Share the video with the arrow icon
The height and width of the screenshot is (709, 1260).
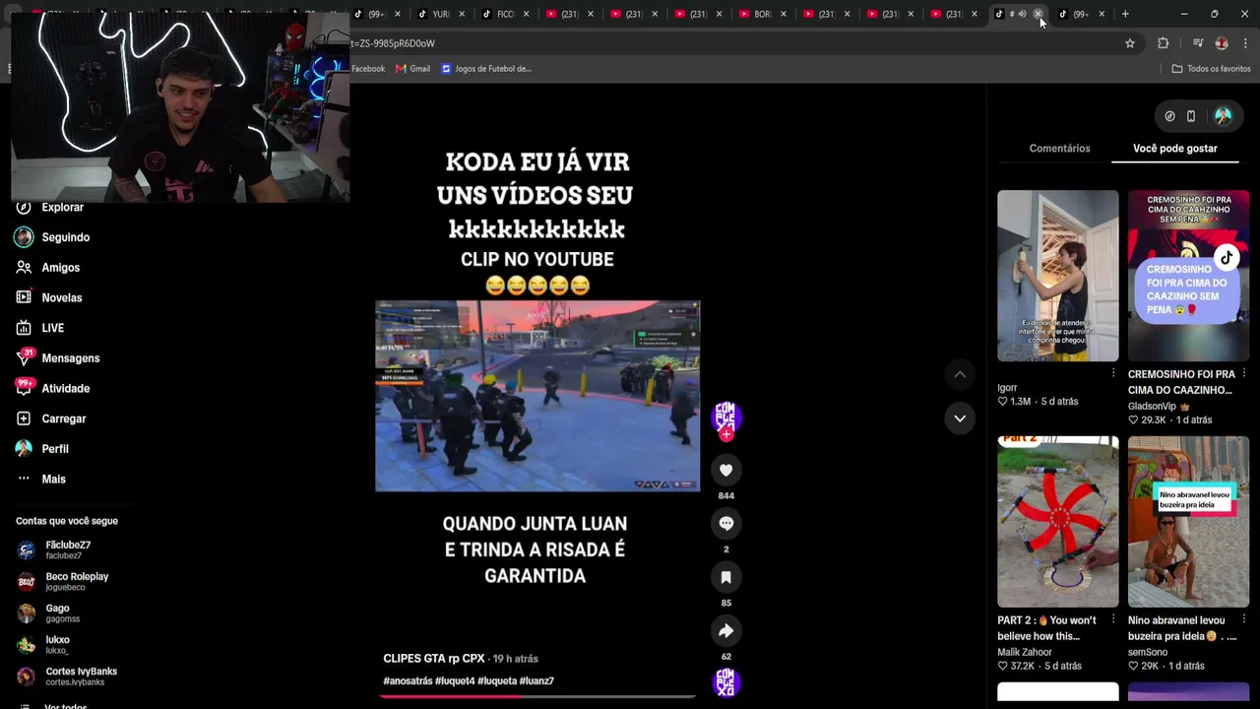click(725, 630)
